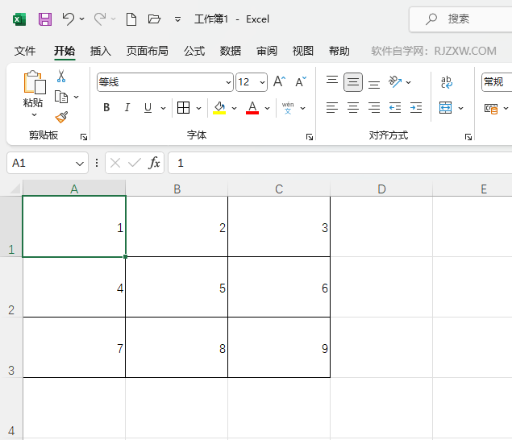
Task: Decrease indent icon
Action: tap(395, 107)
